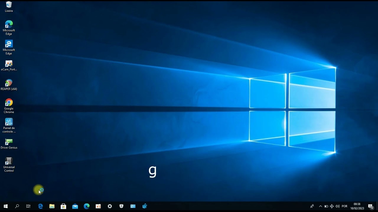The height and width of the screenshot is (212, 378).
Task: Open Settings gear on the taskbar
Action: coord(110,206)
